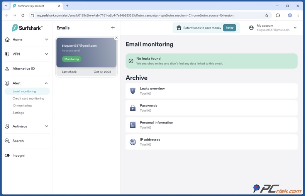Click the browser address bar
The height and width of the screenshot is (196, 305).
[147, 15]
